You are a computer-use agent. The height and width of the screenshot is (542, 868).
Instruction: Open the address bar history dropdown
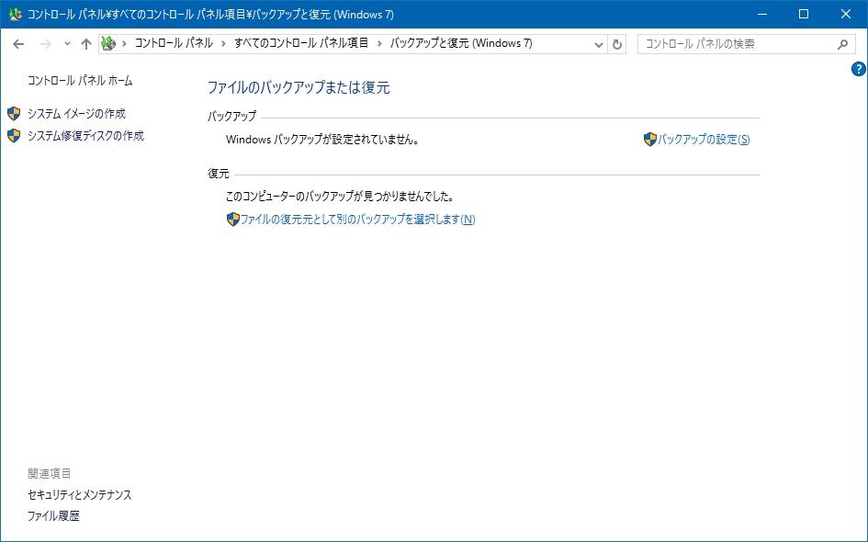[x=598, y=44]
